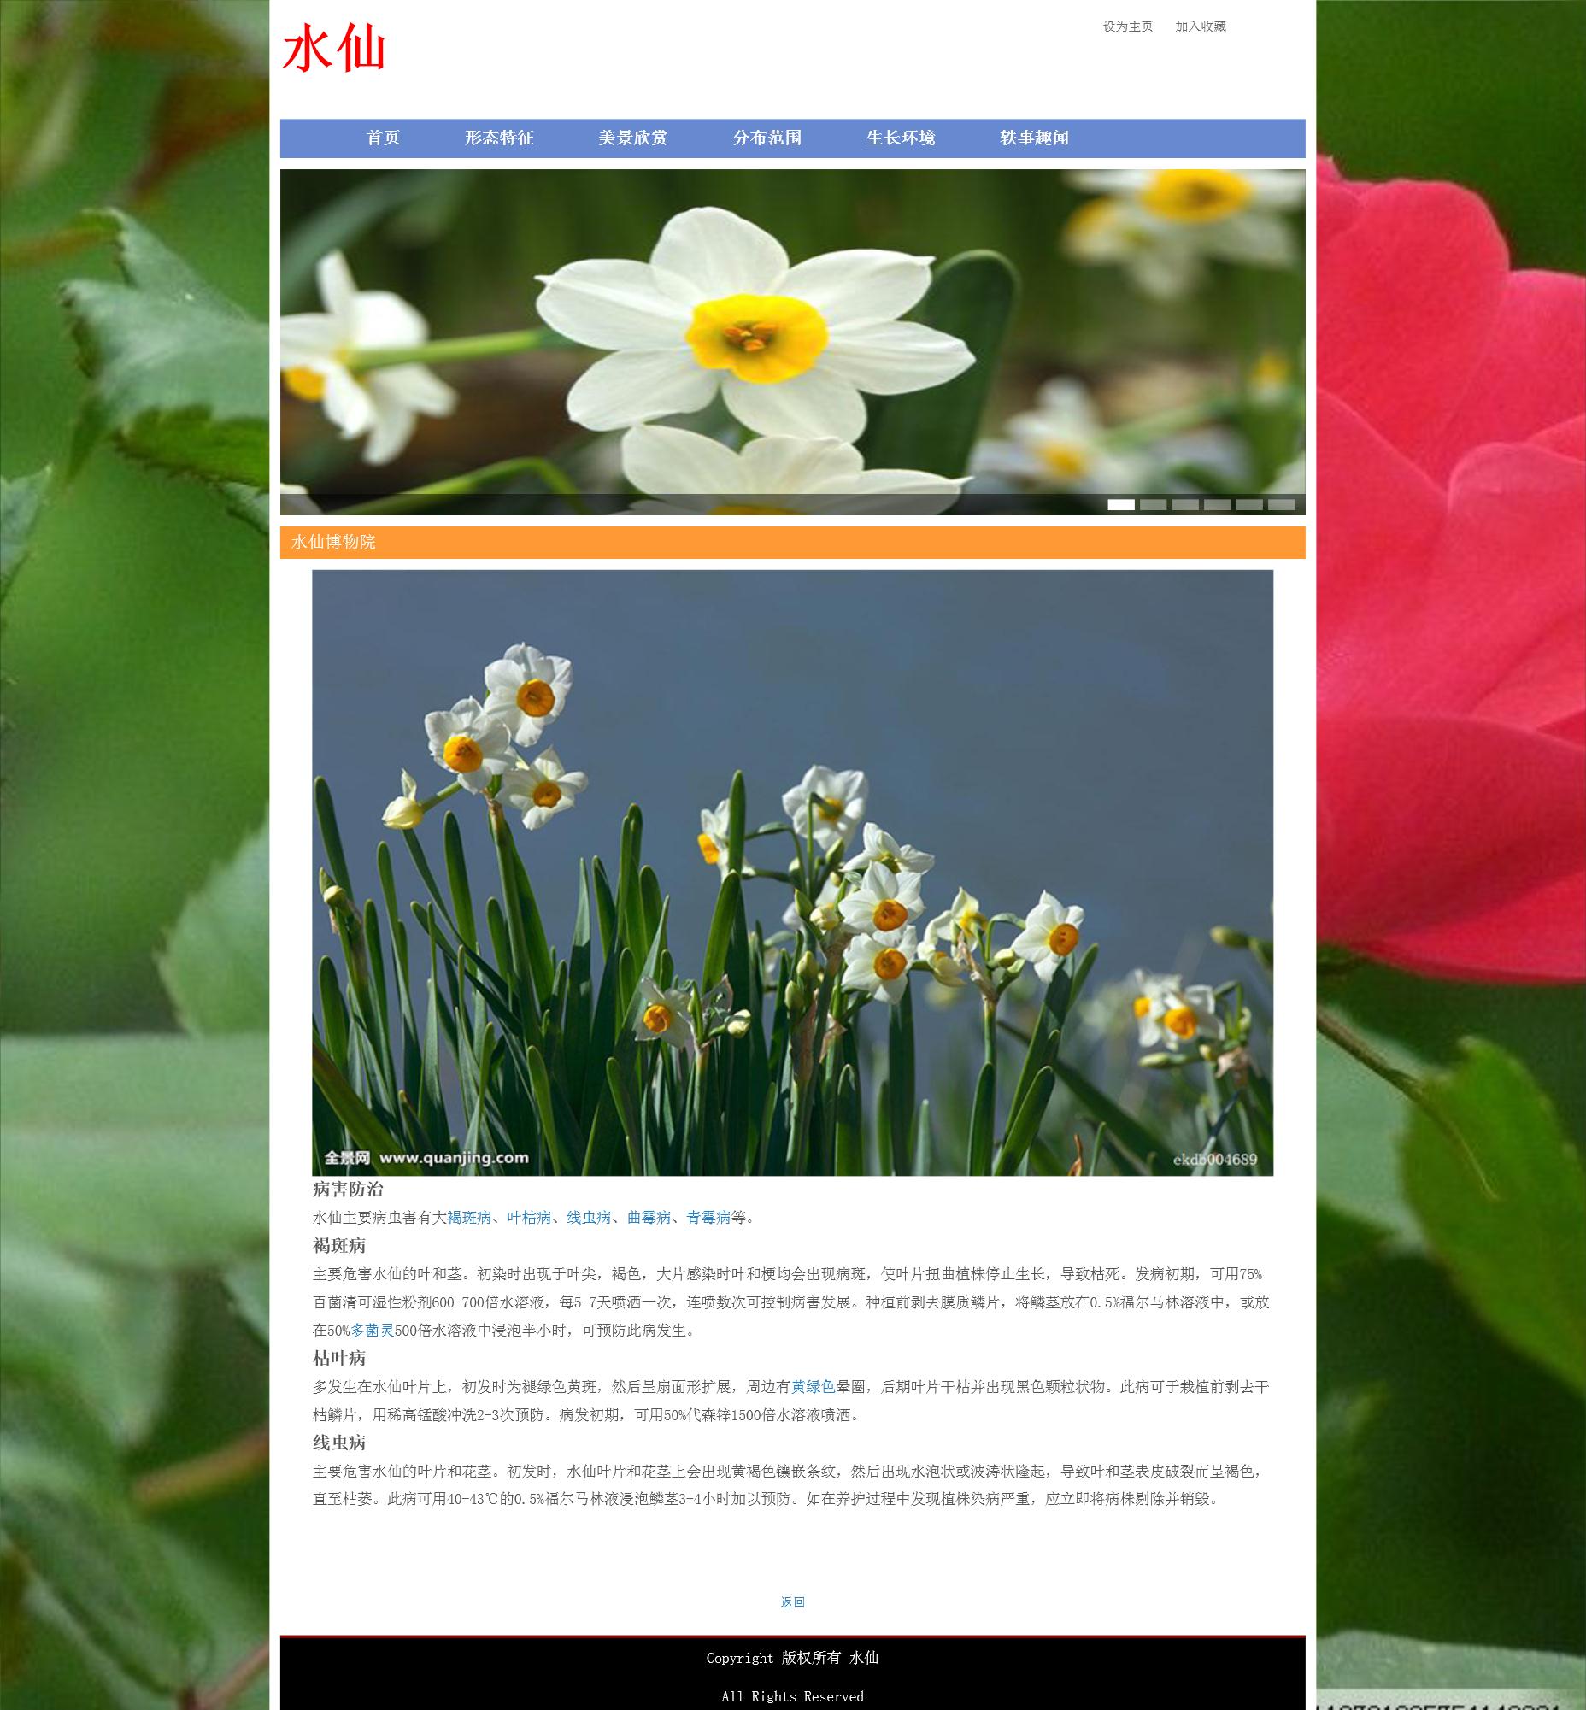Click the large narcissus field photo
This screenshot has height=1710, width=1586.
point(791,872)
